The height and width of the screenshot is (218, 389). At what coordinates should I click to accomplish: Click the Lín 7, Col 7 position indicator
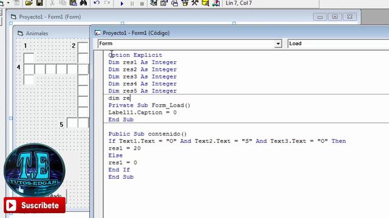pos(239,3)
